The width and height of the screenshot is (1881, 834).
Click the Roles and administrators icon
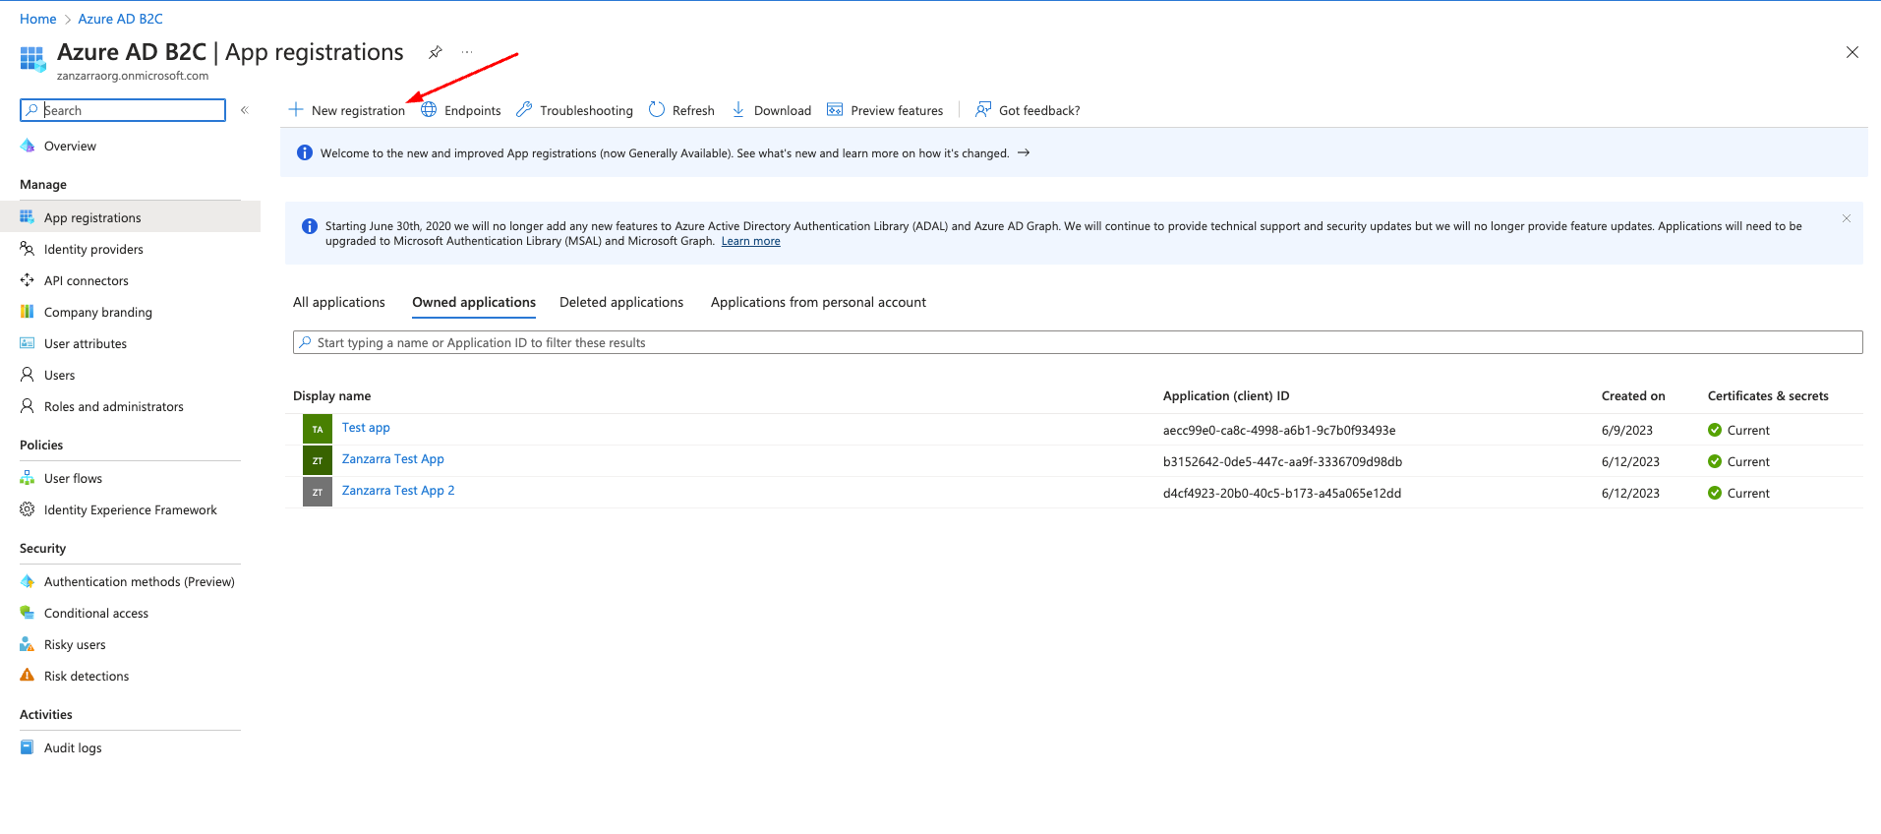[x=28, y=406]
